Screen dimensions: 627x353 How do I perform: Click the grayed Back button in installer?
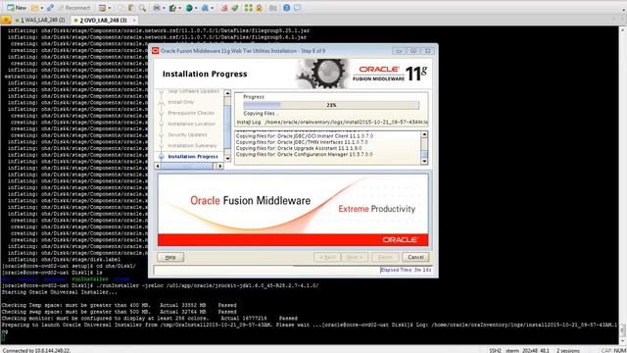coord(327,257)
